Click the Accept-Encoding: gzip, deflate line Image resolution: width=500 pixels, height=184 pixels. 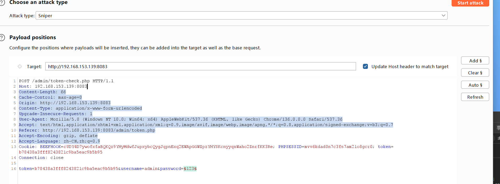tap(58, 136)
